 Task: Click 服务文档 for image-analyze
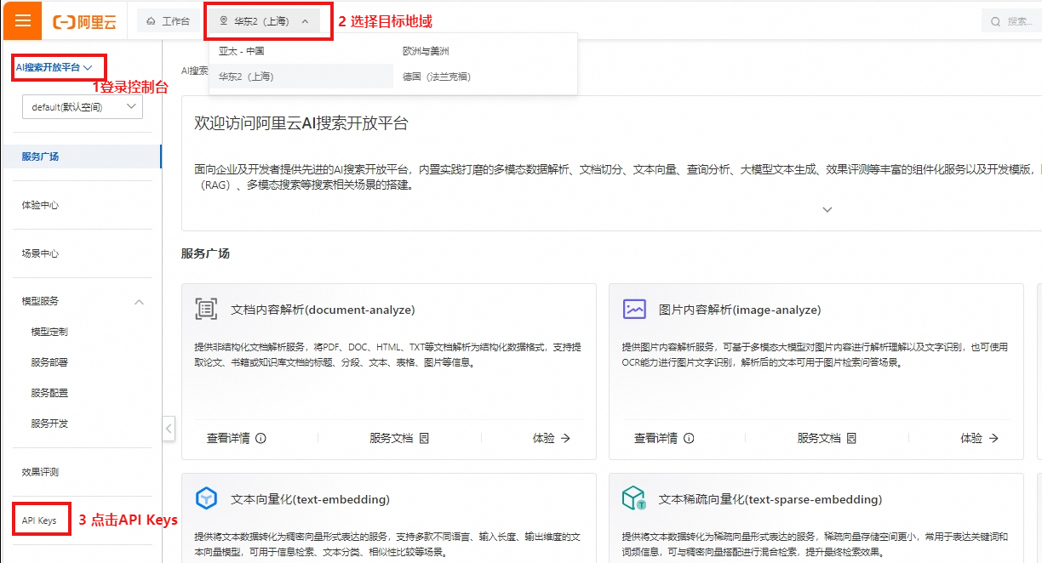(819, 438)
